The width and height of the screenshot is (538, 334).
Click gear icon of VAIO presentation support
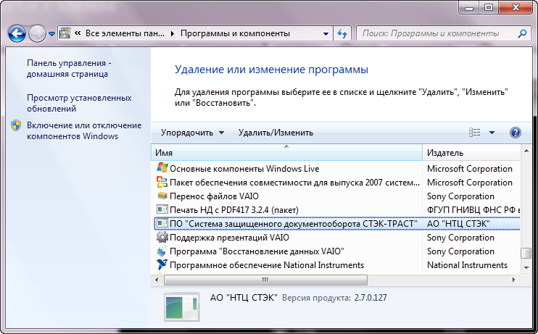pyautogui.click(x=162, y=237)
